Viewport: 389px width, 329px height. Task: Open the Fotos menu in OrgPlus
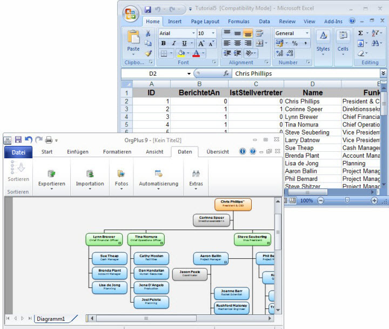[x=122, y=179]
